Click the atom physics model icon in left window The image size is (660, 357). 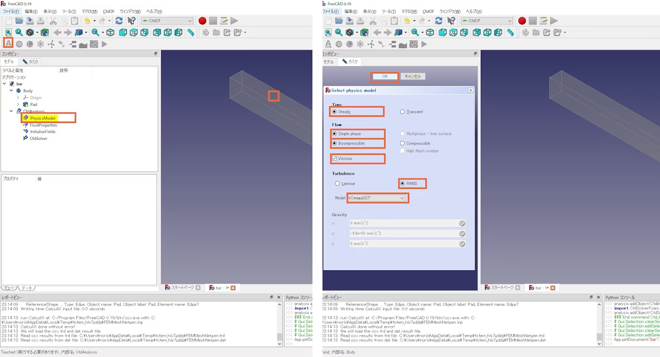[41, 44]
